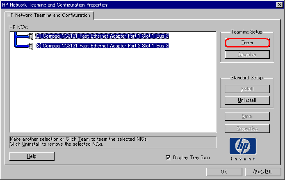Select Compaq NC3131 Port 1 Slot 1 adapter
Screen dimensions: 285x180
[x=102, y=36]
